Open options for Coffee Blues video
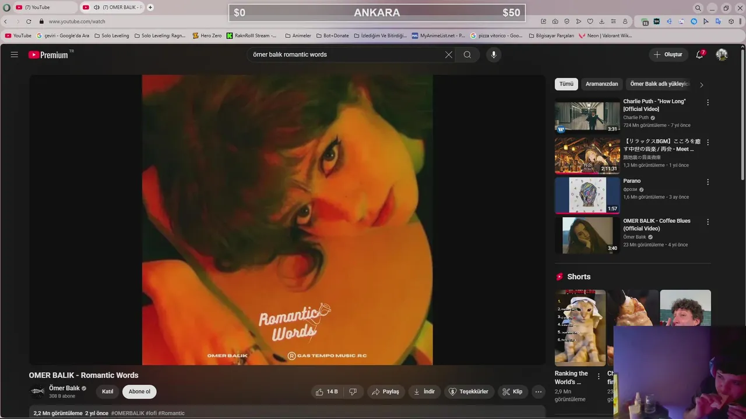The image size is (746, 419). pyautogui.click(x=708, y=222)
